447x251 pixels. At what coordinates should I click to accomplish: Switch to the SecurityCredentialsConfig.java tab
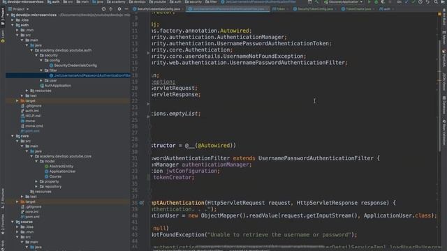(159, 9)
